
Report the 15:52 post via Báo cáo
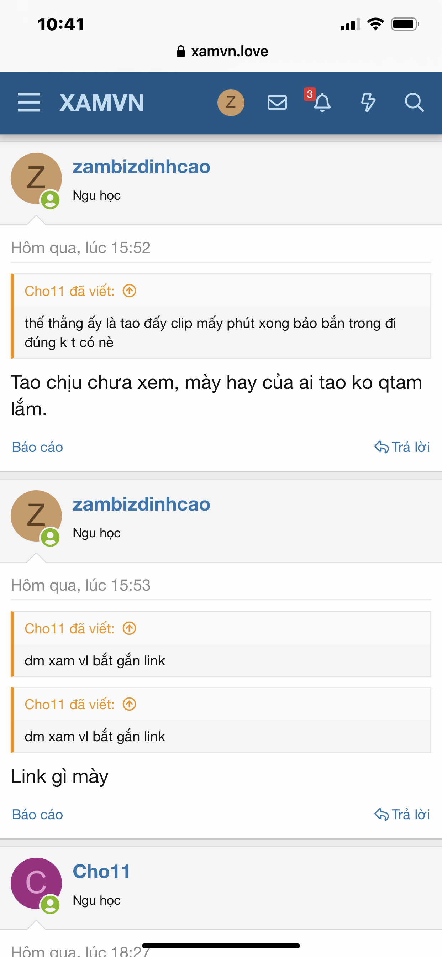(37, 447)
